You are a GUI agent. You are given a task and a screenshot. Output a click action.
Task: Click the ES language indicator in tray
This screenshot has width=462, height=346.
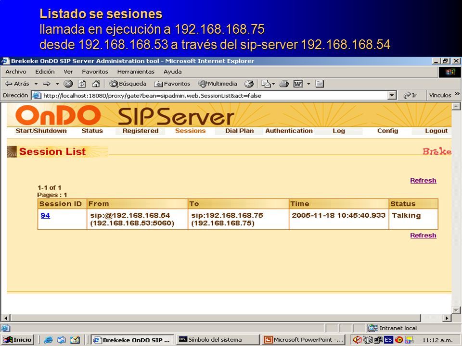tap(388, 340)
